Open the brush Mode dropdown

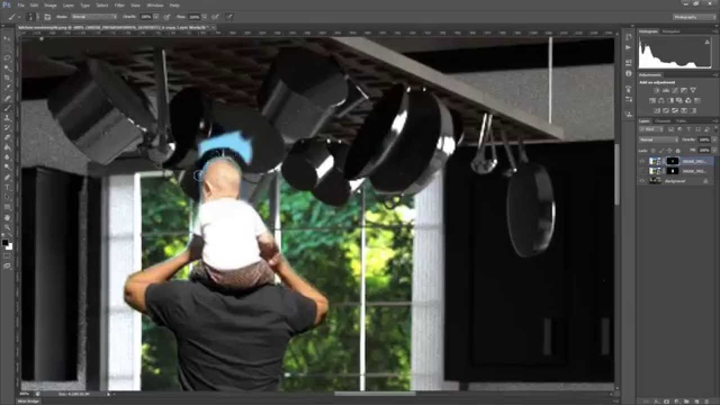[93, 17]
